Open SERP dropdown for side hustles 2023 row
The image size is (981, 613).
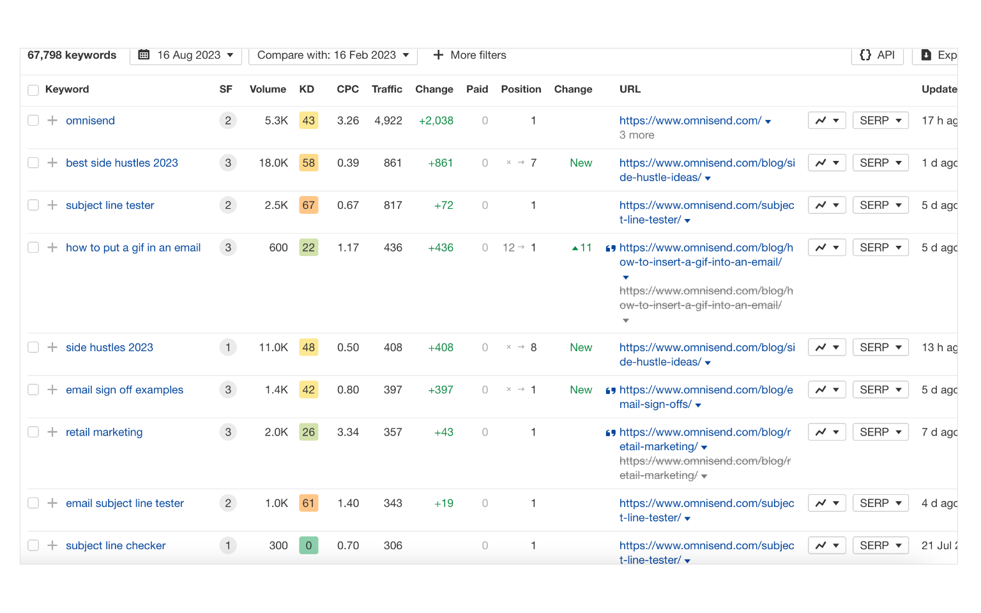(x=881, y=347)
